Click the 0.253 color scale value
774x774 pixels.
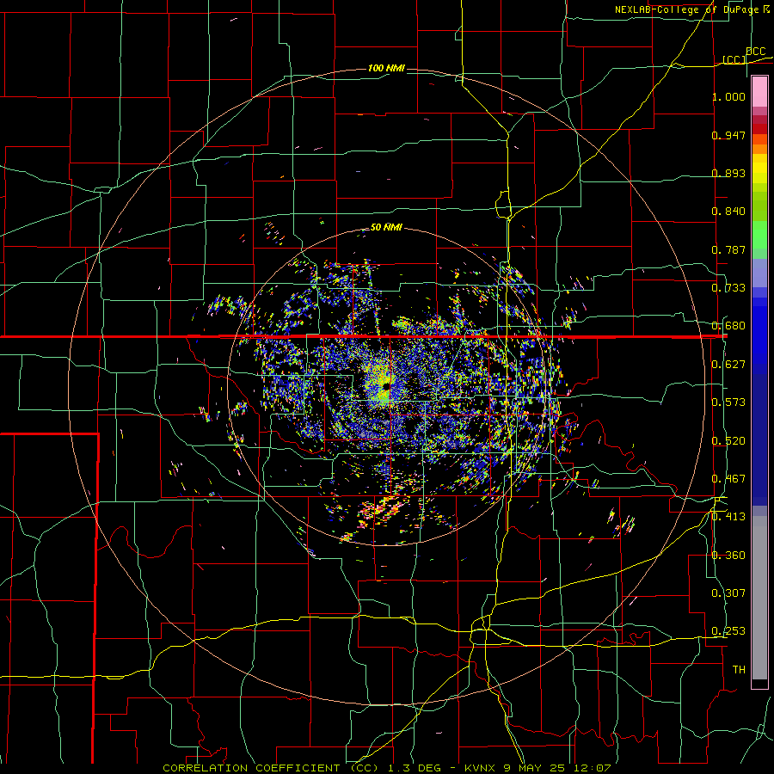tap(728, 631)
